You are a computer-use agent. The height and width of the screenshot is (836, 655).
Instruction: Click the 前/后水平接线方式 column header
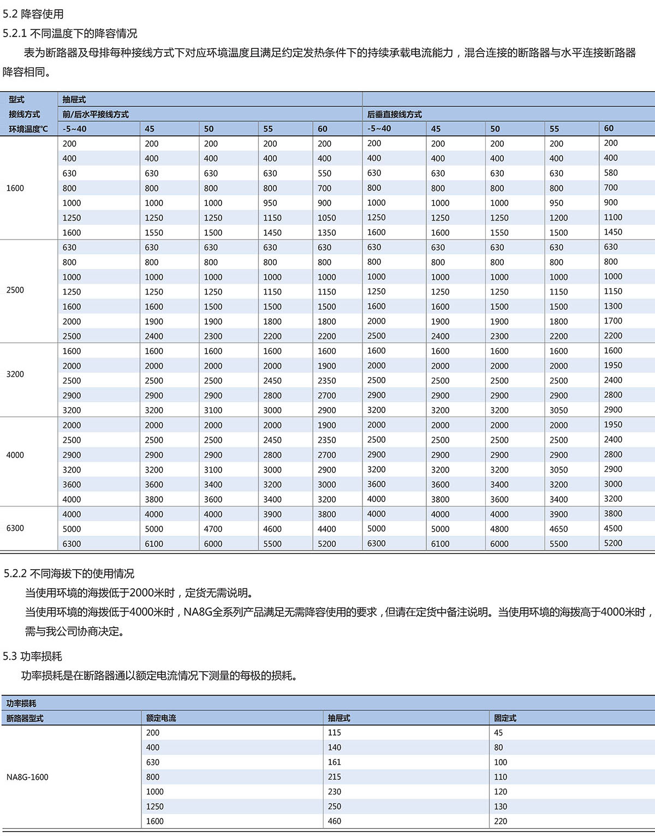click(96, 115)
